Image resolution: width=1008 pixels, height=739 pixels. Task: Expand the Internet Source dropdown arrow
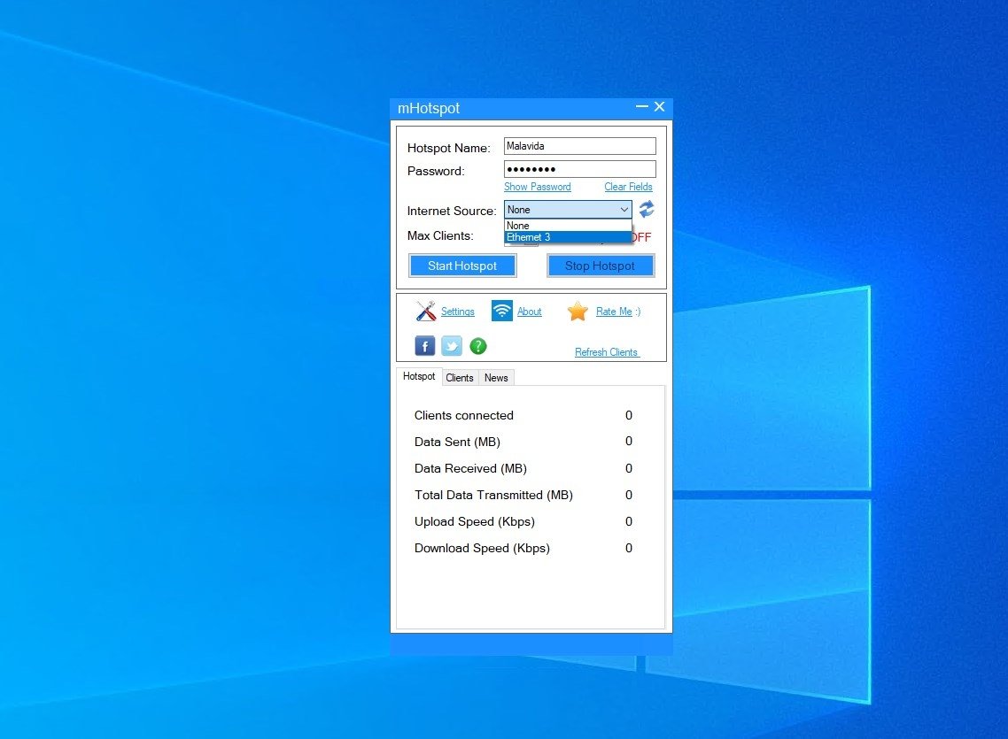click(624, 209)
